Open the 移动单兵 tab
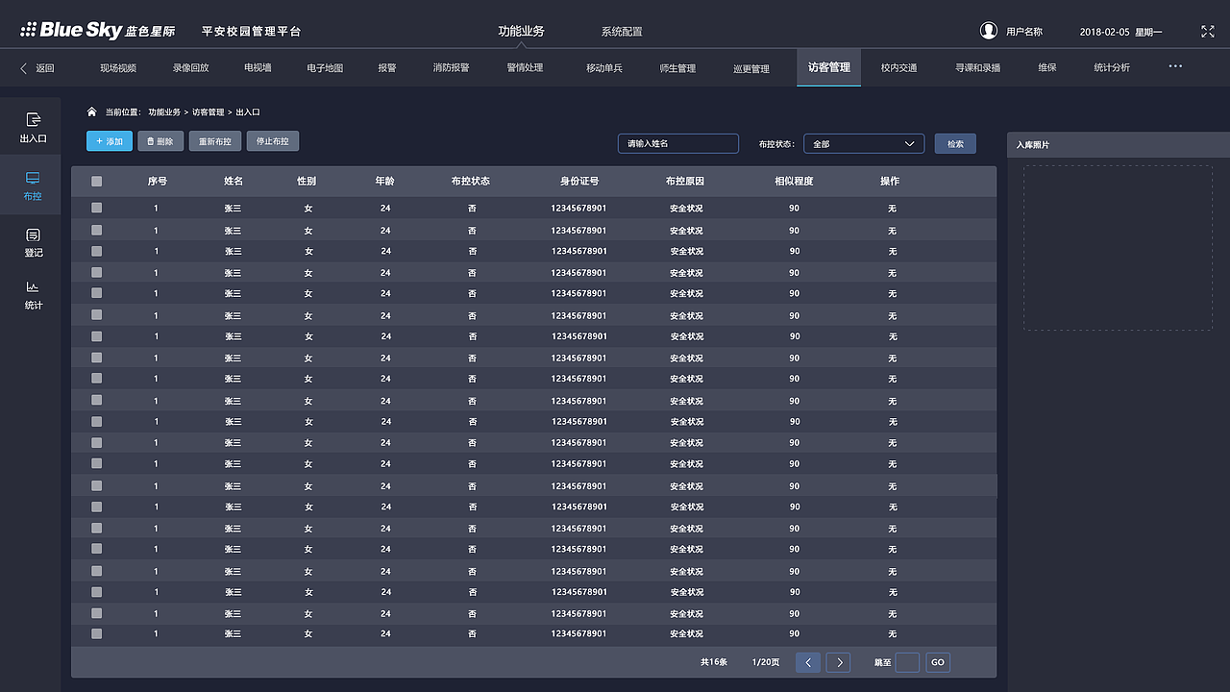Image resolution: width=1230 pixels, height=692 pixels. (604, 68)
